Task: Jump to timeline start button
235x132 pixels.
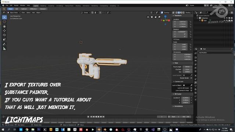Action: (91, 117)
